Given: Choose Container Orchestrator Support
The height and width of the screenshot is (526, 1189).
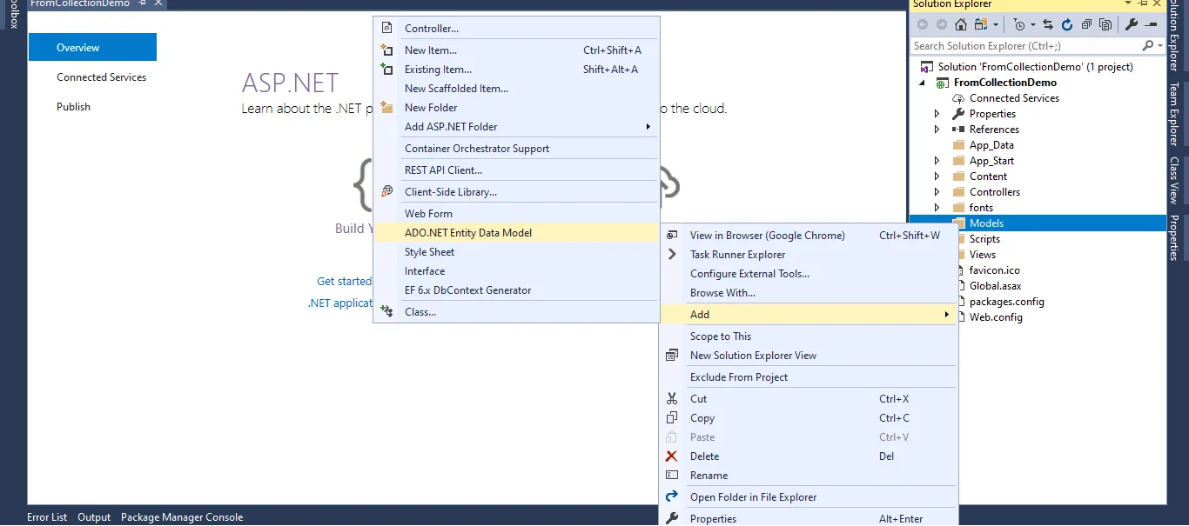Looking at the screenshot, I should [x=516, y=149].
